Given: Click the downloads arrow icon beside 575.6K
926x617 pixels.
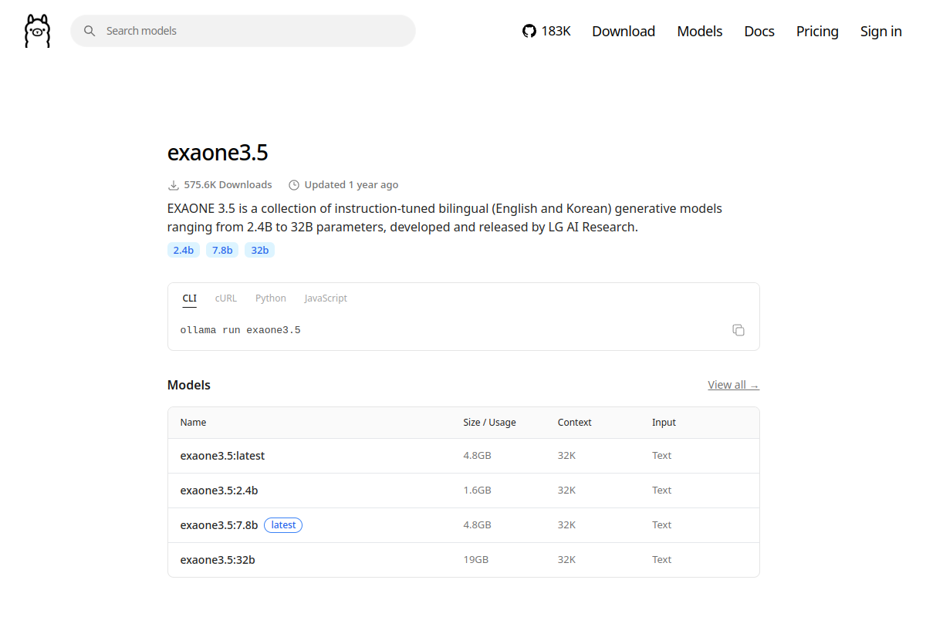Looking at the screenshot, I should coord(173,185).
